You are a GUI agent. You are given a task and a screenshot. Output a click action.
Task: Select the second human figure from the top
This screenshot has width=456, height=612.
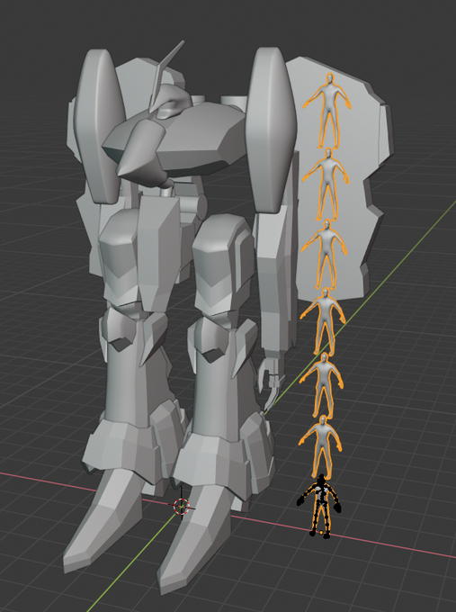(326, 184)
